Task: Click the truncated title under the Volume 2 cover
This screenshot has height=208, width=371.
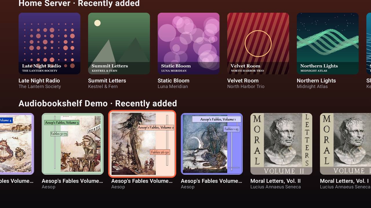Action: tap(142, 181)
